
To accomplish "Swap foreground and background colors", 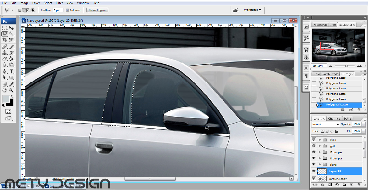I will (12, 96).
